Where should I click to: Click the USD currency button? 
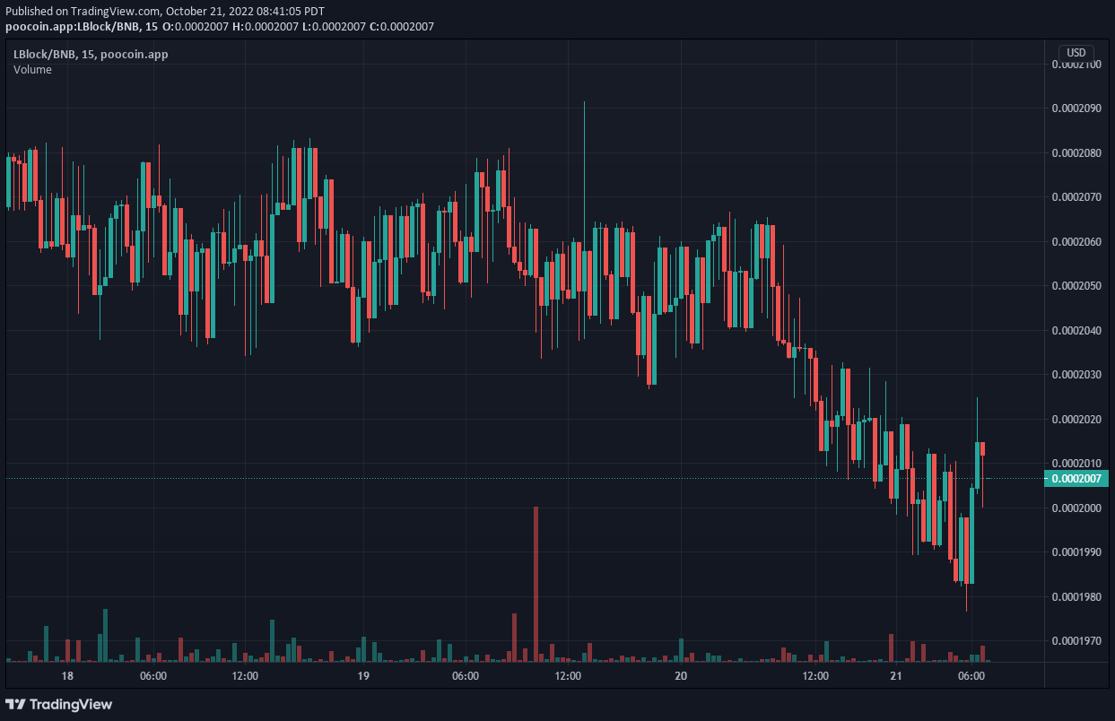pyautogui.click(x=1076, y=53)
